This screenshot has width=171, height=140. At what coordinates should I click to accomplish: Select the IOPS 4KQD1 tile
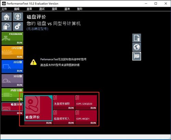coord(86,116)
